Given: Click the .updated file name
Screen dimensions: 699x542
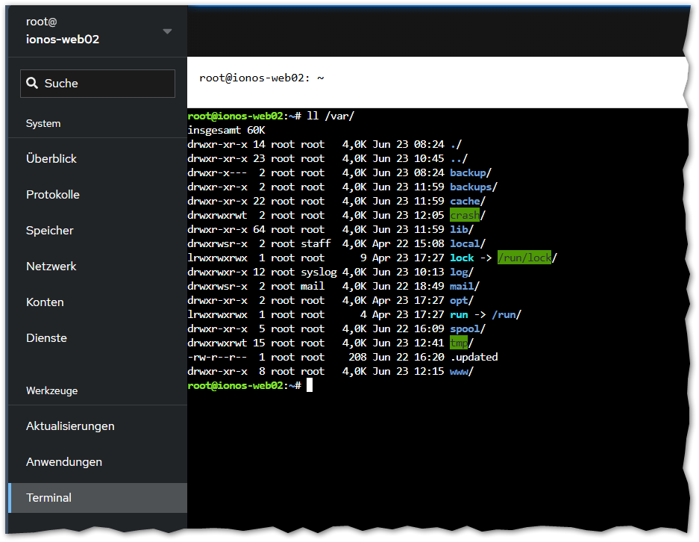Looking at the screenshot, I should (474, 357).
